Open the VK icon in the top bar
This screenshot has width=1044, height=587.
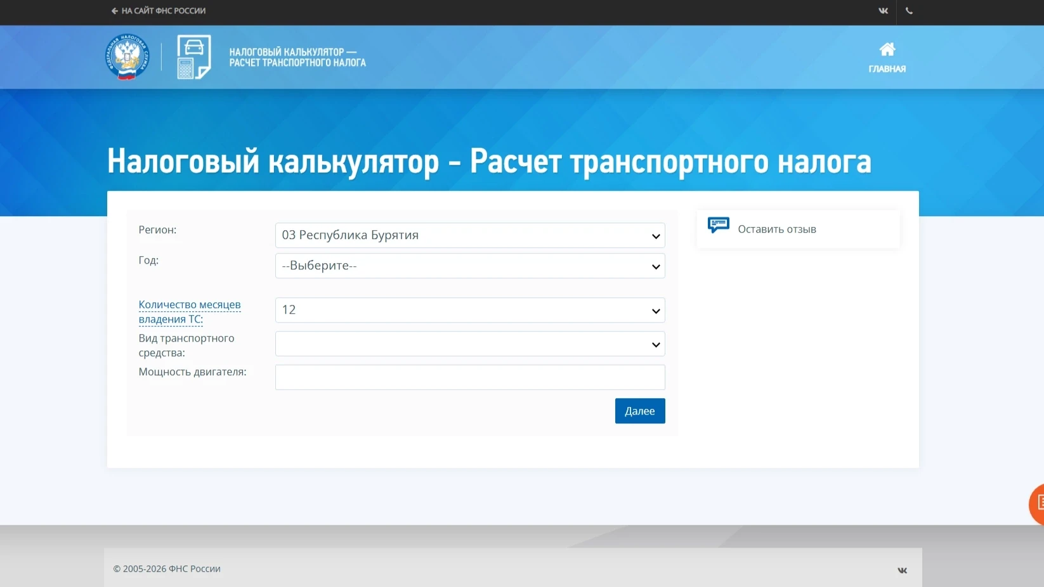tap(883, 11)
